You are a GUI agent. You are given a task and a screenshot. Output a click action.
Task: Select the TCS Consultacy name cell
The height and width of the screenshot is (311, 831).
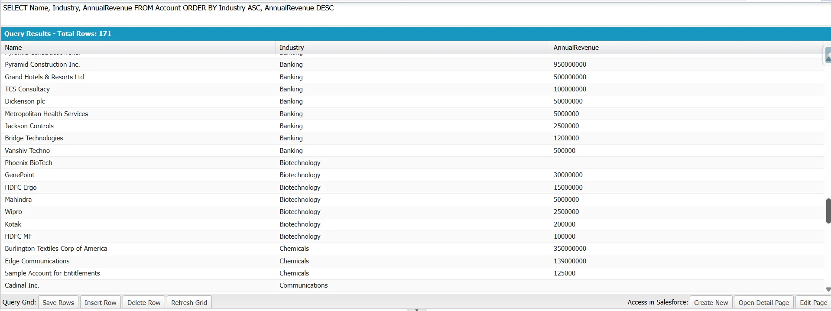point(138,89)
